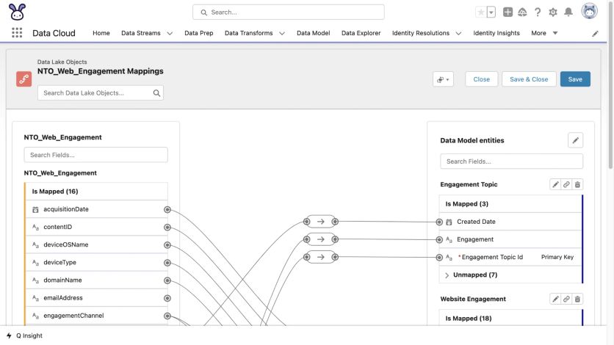The image size is (614, 345).
Task: Click the rabbit logo icon
Action: tap(17, 12)
